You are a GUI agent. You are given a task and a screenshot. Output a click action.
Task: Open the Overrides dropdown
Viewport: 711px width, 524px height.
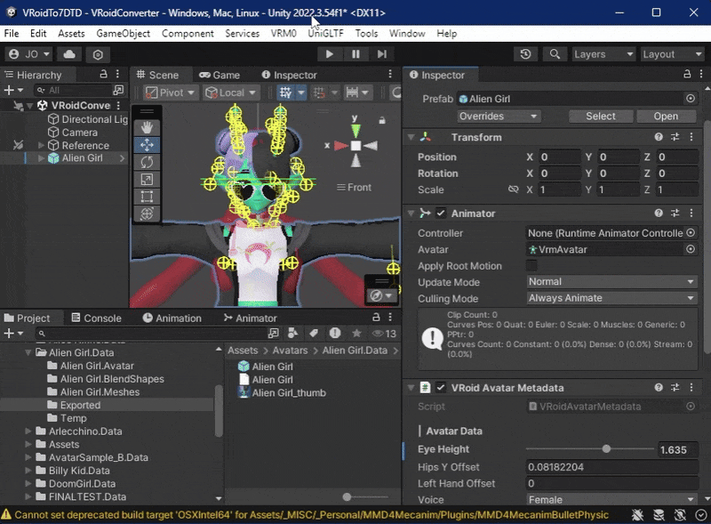498,117
